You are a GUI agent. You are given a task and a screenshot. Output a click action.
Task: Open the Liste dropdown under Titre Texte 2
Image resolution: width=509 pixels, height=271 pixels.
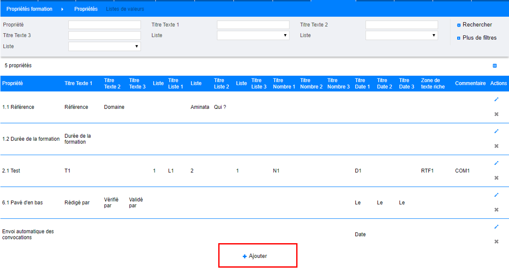[402, 36]
